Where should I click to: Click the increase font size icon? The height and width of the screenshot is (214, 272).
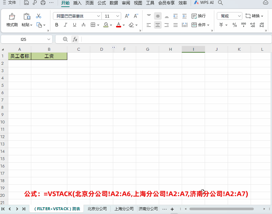127,16
